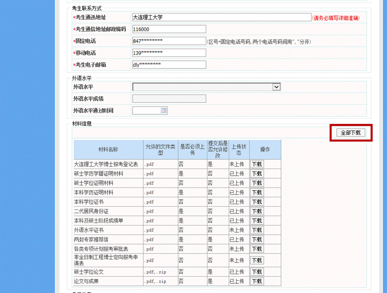Select the 考生电子邮箱 input field
This screenshot has width=387, height=293.
[169, 65]
